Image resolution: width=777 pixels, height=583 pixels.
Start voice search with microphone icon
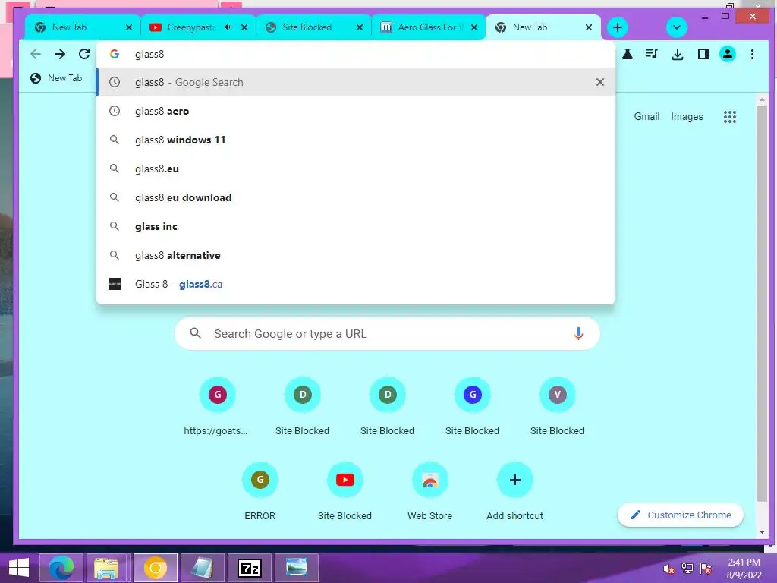click(x=577, y=334)
